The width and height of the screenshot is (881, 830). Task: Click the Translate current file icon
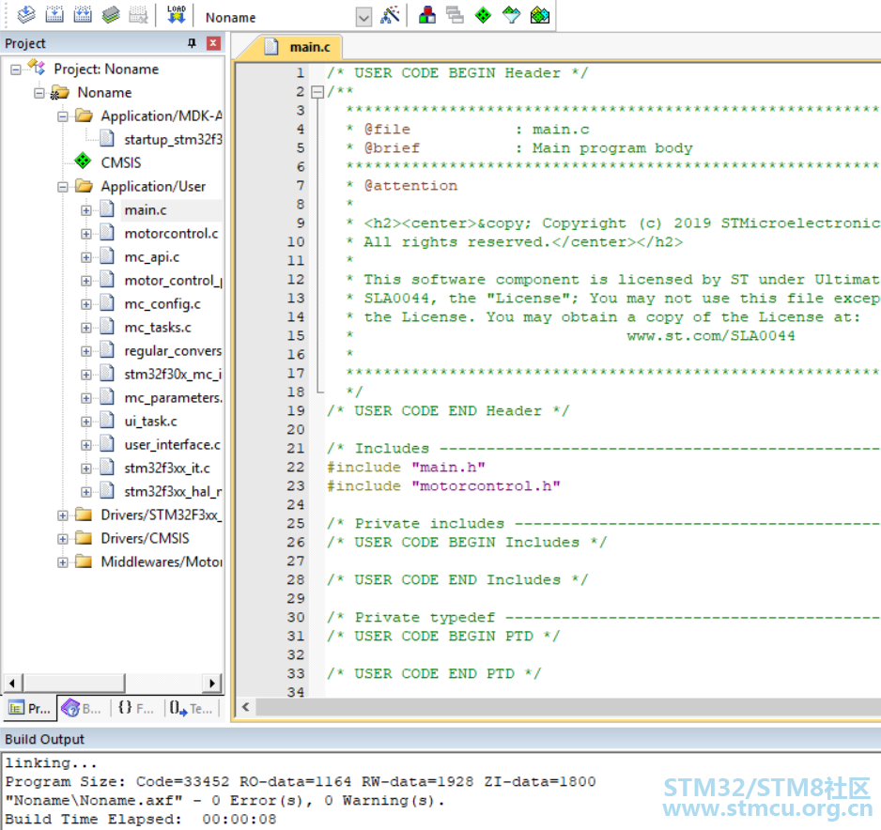click(x=26, y=15)
